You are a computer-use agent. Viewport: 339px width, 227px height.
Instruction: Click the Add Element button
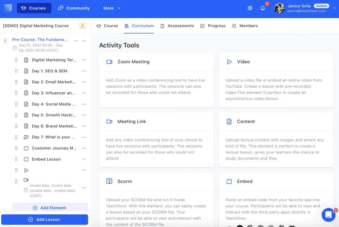(50, 208)
